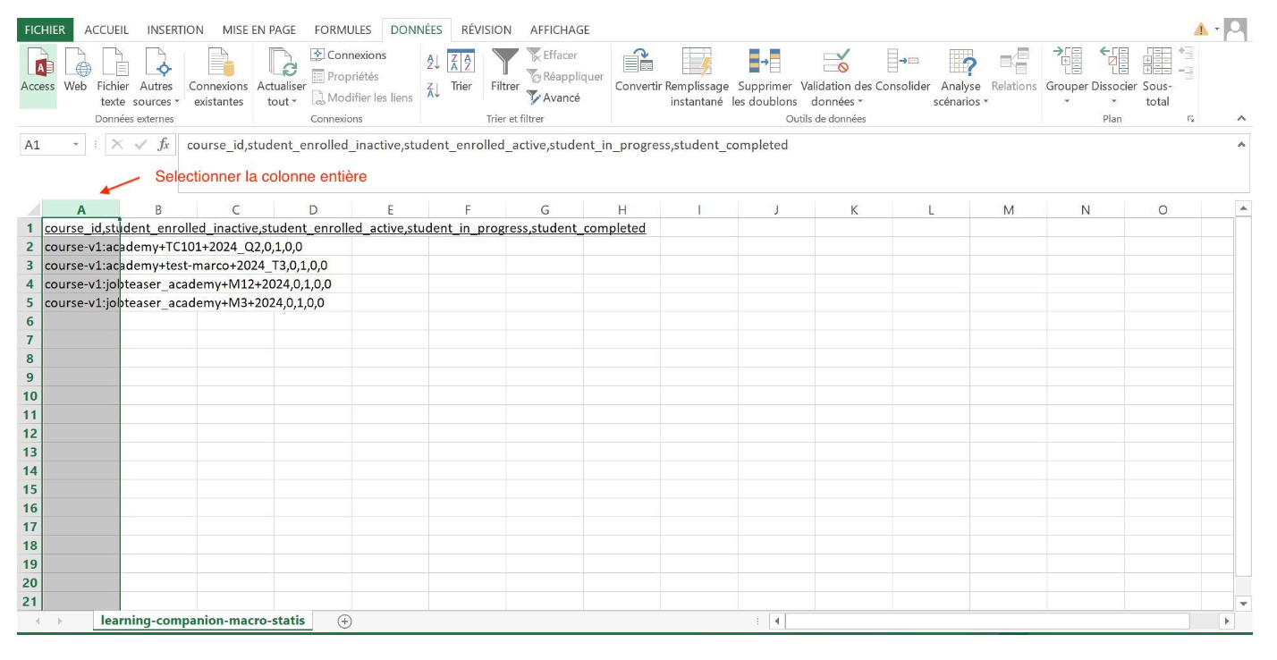
Task: Click the Avancé filter option
Action: point(554,97)
